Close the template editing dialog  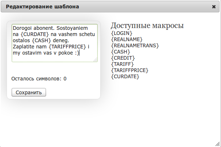(x=214, y=7)
